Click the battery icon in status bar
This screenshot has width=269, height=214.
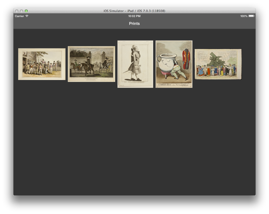(251, 16)
